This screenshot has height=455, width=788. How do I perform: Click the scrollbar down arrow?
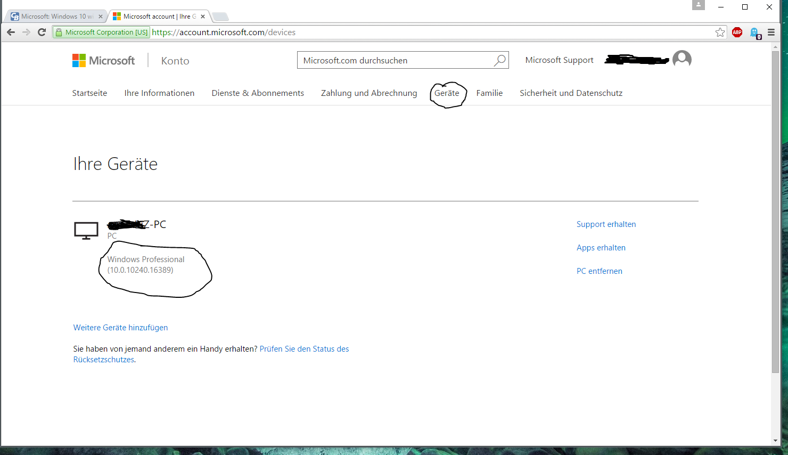click(775, 441)
